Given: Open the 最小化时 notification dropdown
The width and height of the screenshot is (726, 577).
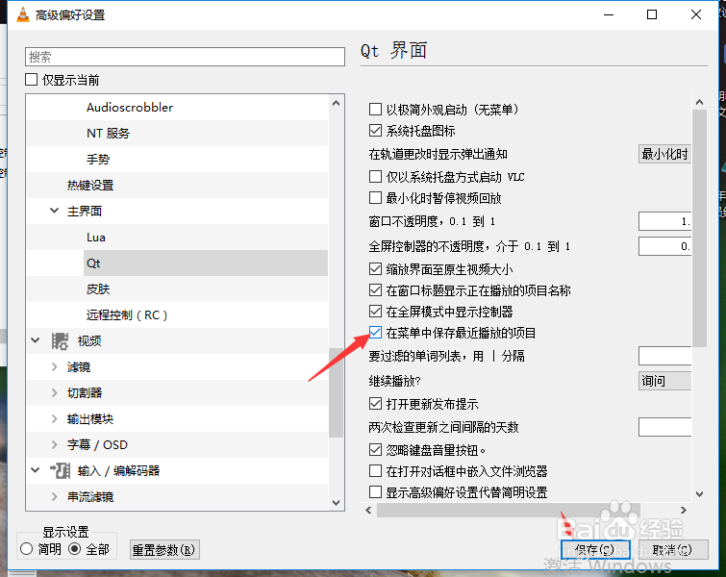Looking at the screenshot, I should coord(664,154).
